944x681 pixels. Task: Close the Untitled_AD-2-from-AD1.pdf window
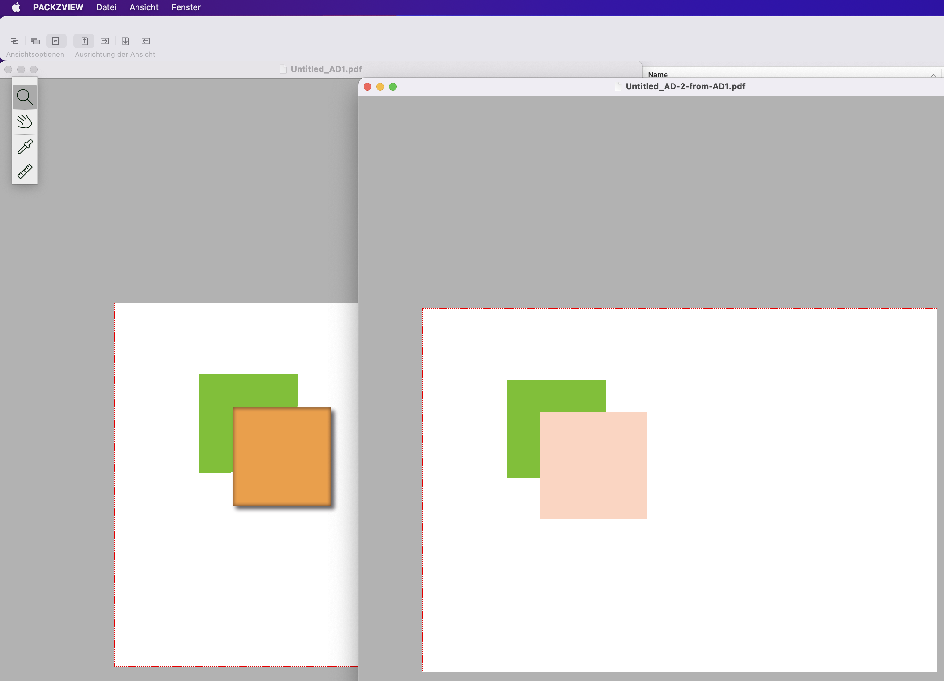click(x=367, y=86)
